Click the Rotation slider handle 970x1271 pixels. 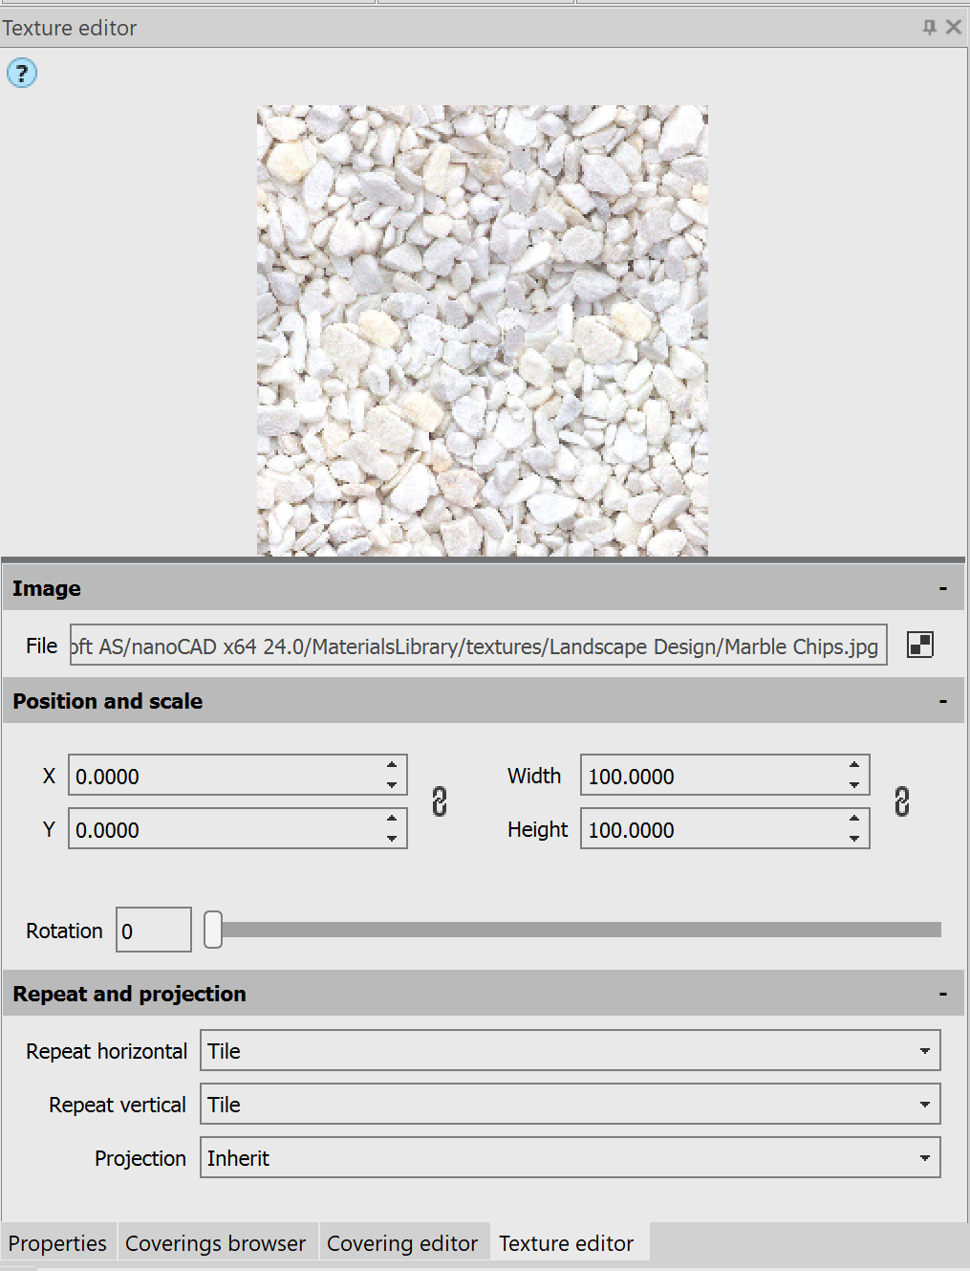click(213, 930)
